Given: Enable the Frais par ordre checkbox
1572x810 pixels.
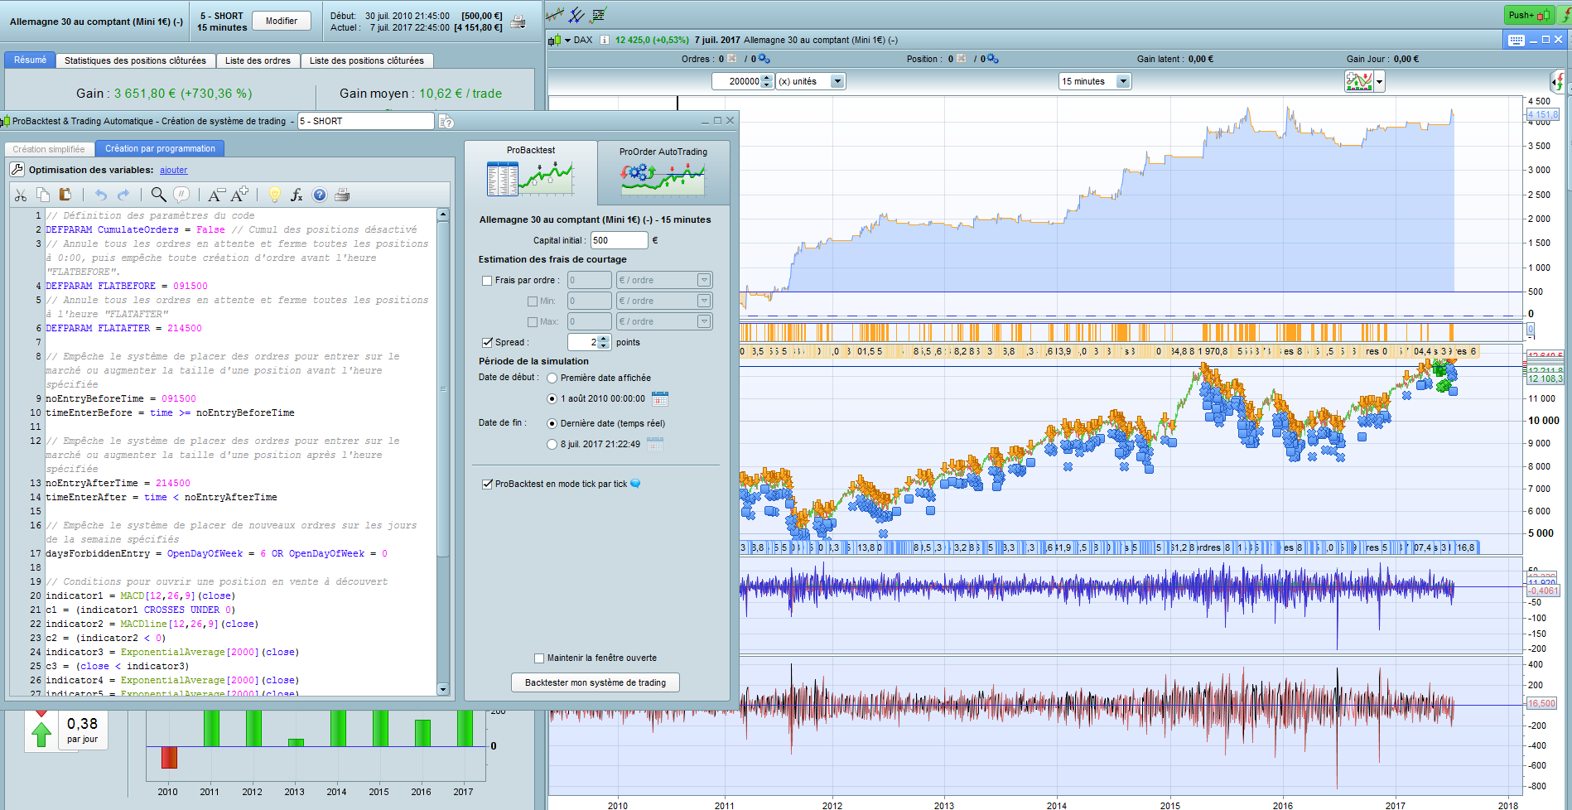Looking at the screenshot, I should [x=487, y=281].
